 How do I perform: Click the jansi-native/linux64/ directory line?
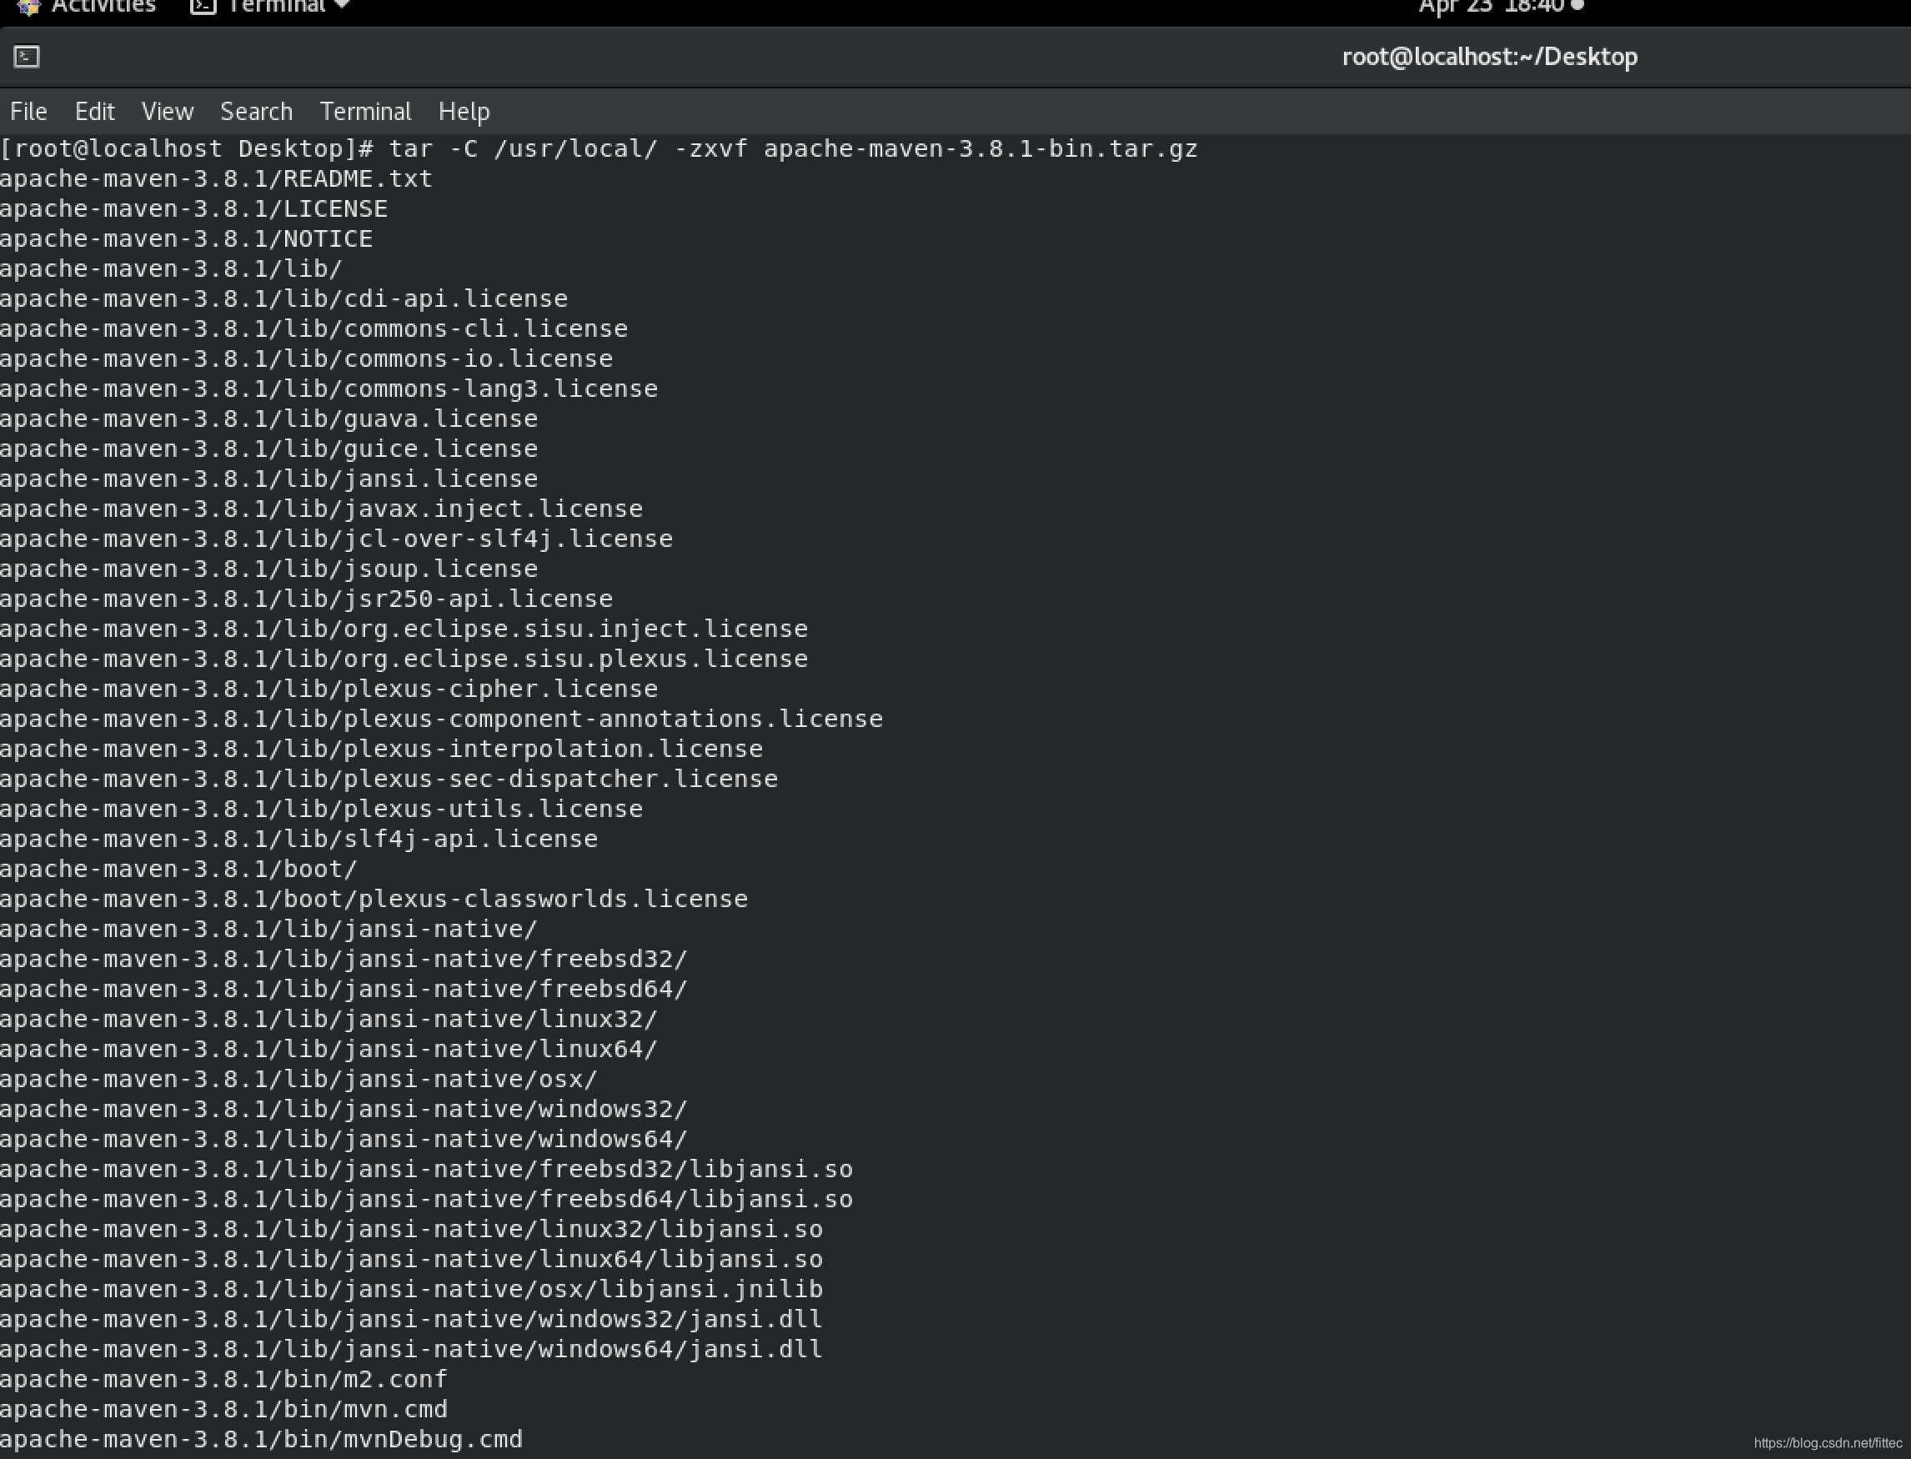pyautogui.click(x=329, y=1049)
